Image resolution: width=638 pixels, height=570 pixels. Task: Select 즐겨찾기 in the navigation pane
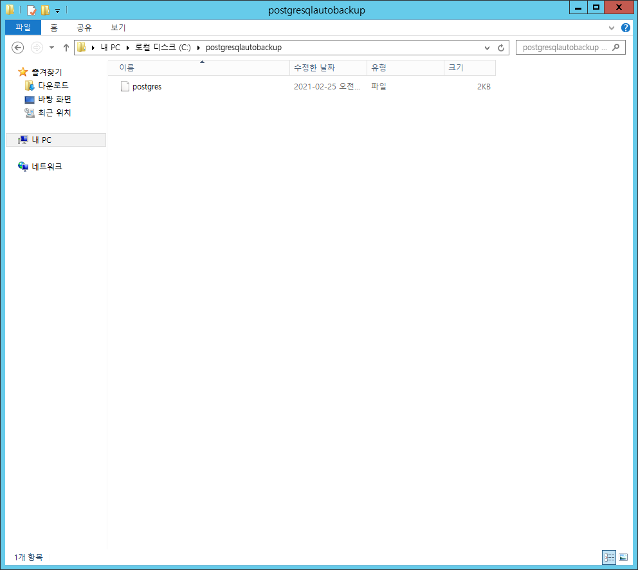tap(47, 72)
